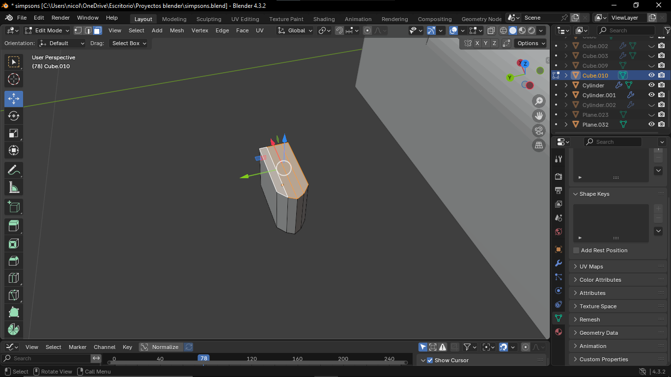Toggle Plane.032 visibility eye
Viewport: 671px width, 377px height.
tap(651, 125)
